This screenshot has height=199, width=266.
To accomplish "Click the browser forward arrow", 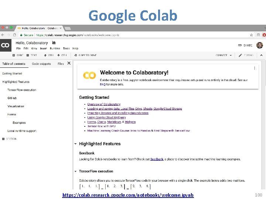I will [8, 35].
